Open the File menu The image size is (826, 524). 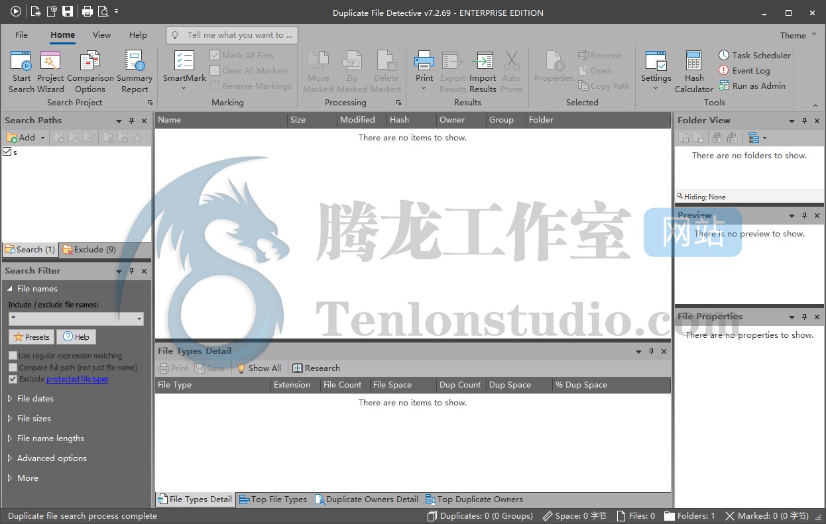(21, 35)
